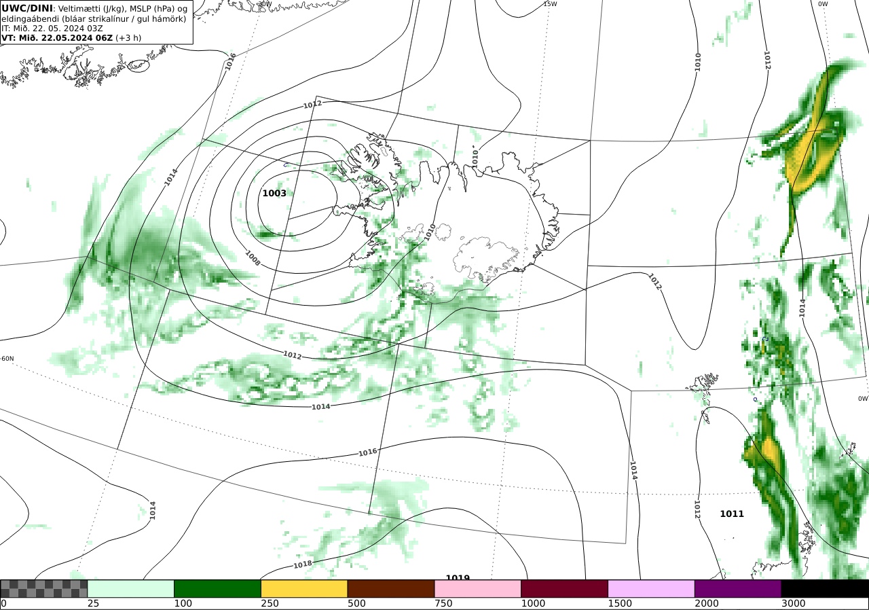Choose the yellow 250–500 legend swatch
This screenshot has width=869, height=610.
click(x=304, y=588)
